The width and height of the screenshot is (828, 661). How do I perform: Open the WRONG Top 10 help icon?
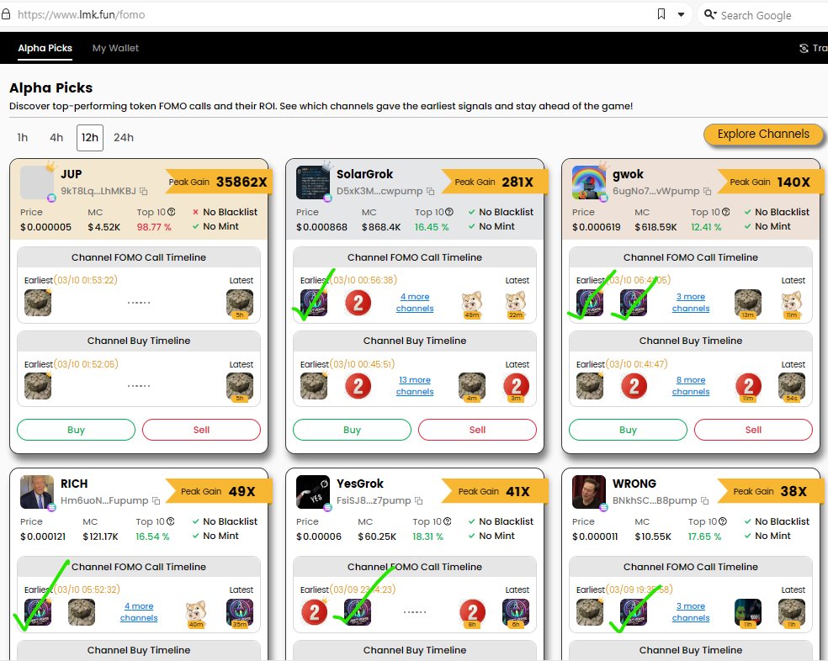coord(723,521)
